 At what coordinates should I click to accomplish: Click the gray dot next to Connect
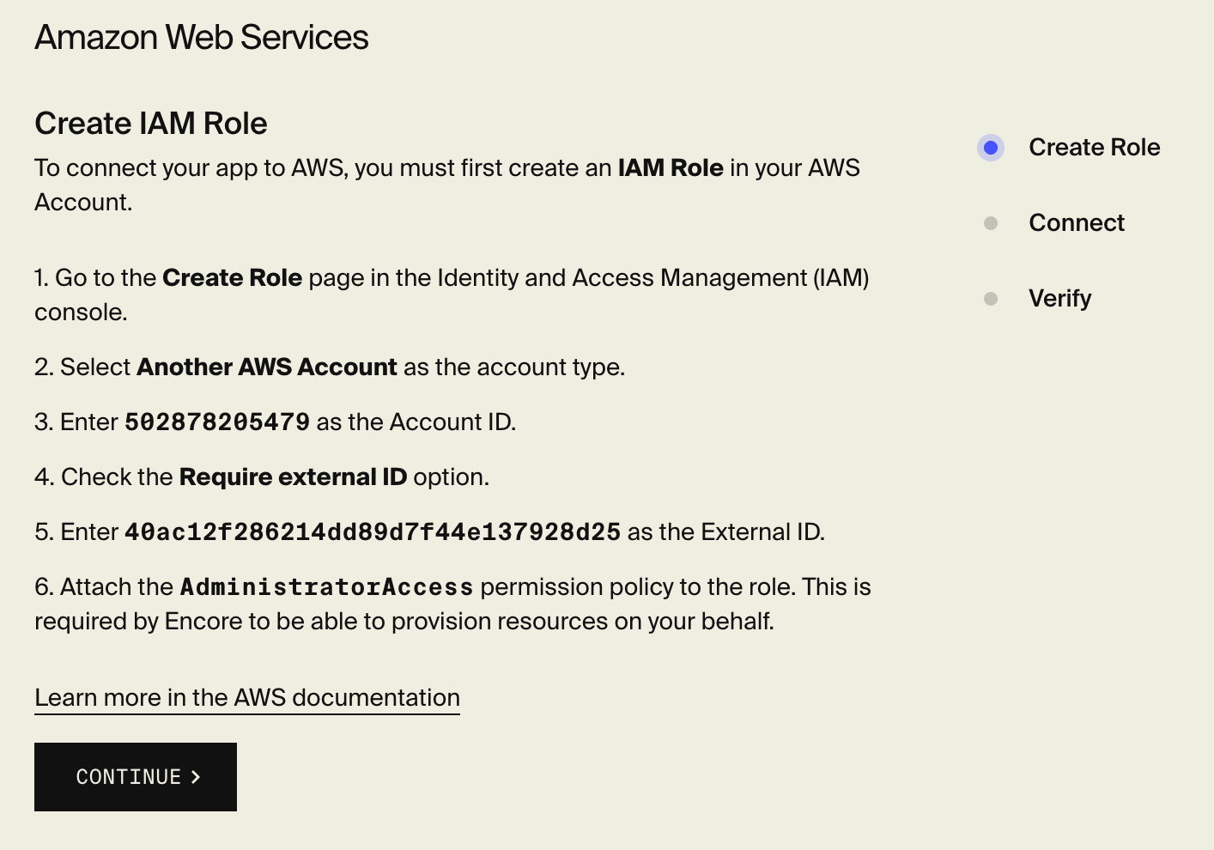point(991,223)
